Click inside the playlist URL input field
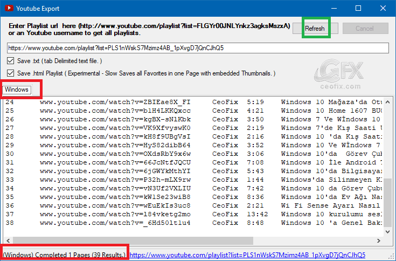The width and height of the screenshot is (396, 261). [x=198, y=48]
